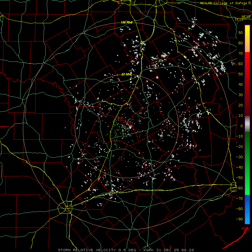This screenshot has width=252, height=252.
Task: Click the positive 30 value on the velocity scale
Action: [241, 95]
